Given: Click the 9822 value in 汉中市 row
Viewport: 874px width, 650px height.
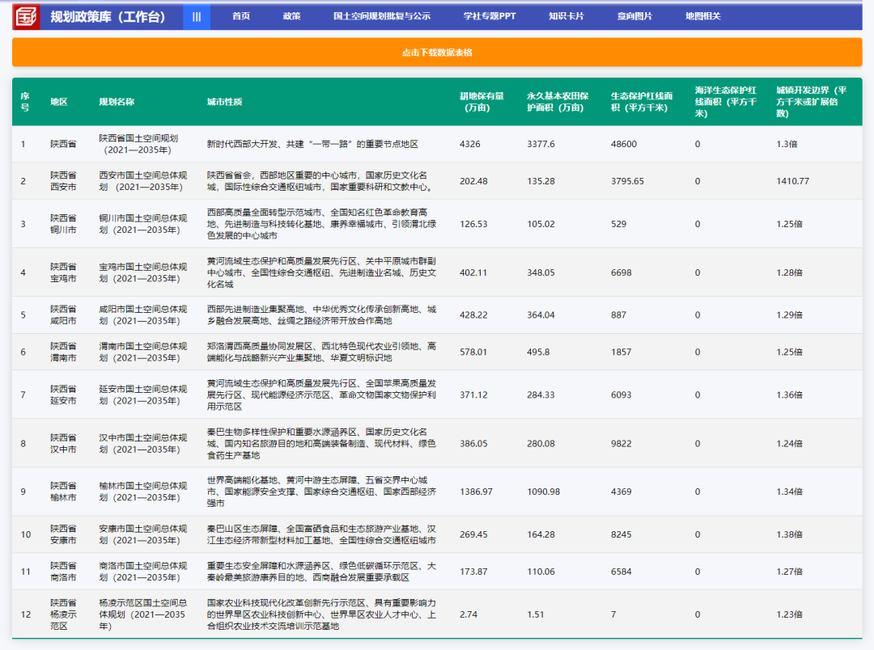Looking at the screenshot, I should [x=621, y=443].
